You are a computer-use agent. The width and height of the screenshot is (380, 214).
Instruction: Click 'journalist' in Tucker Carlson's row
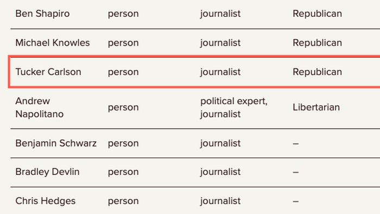(x=220, y=72)
